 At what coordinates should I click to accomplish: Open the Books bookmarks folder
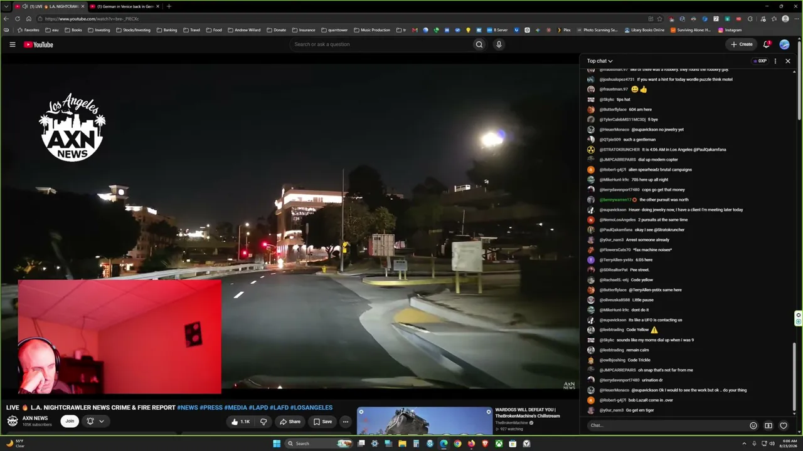click(x=73, y=30)
